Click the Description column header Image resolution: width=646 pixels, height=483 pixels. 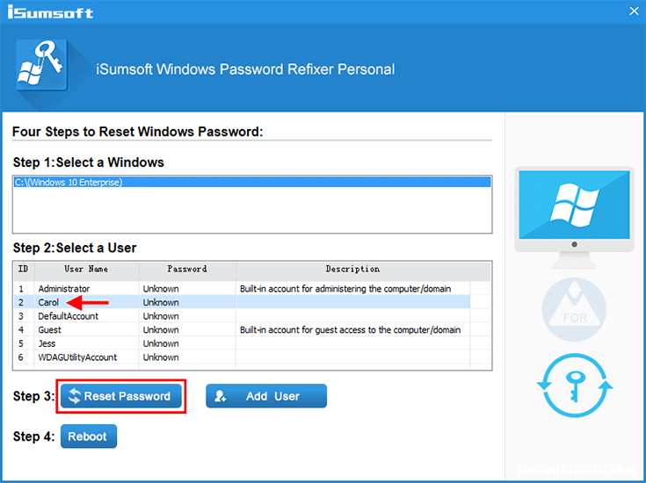pos(352,270)
